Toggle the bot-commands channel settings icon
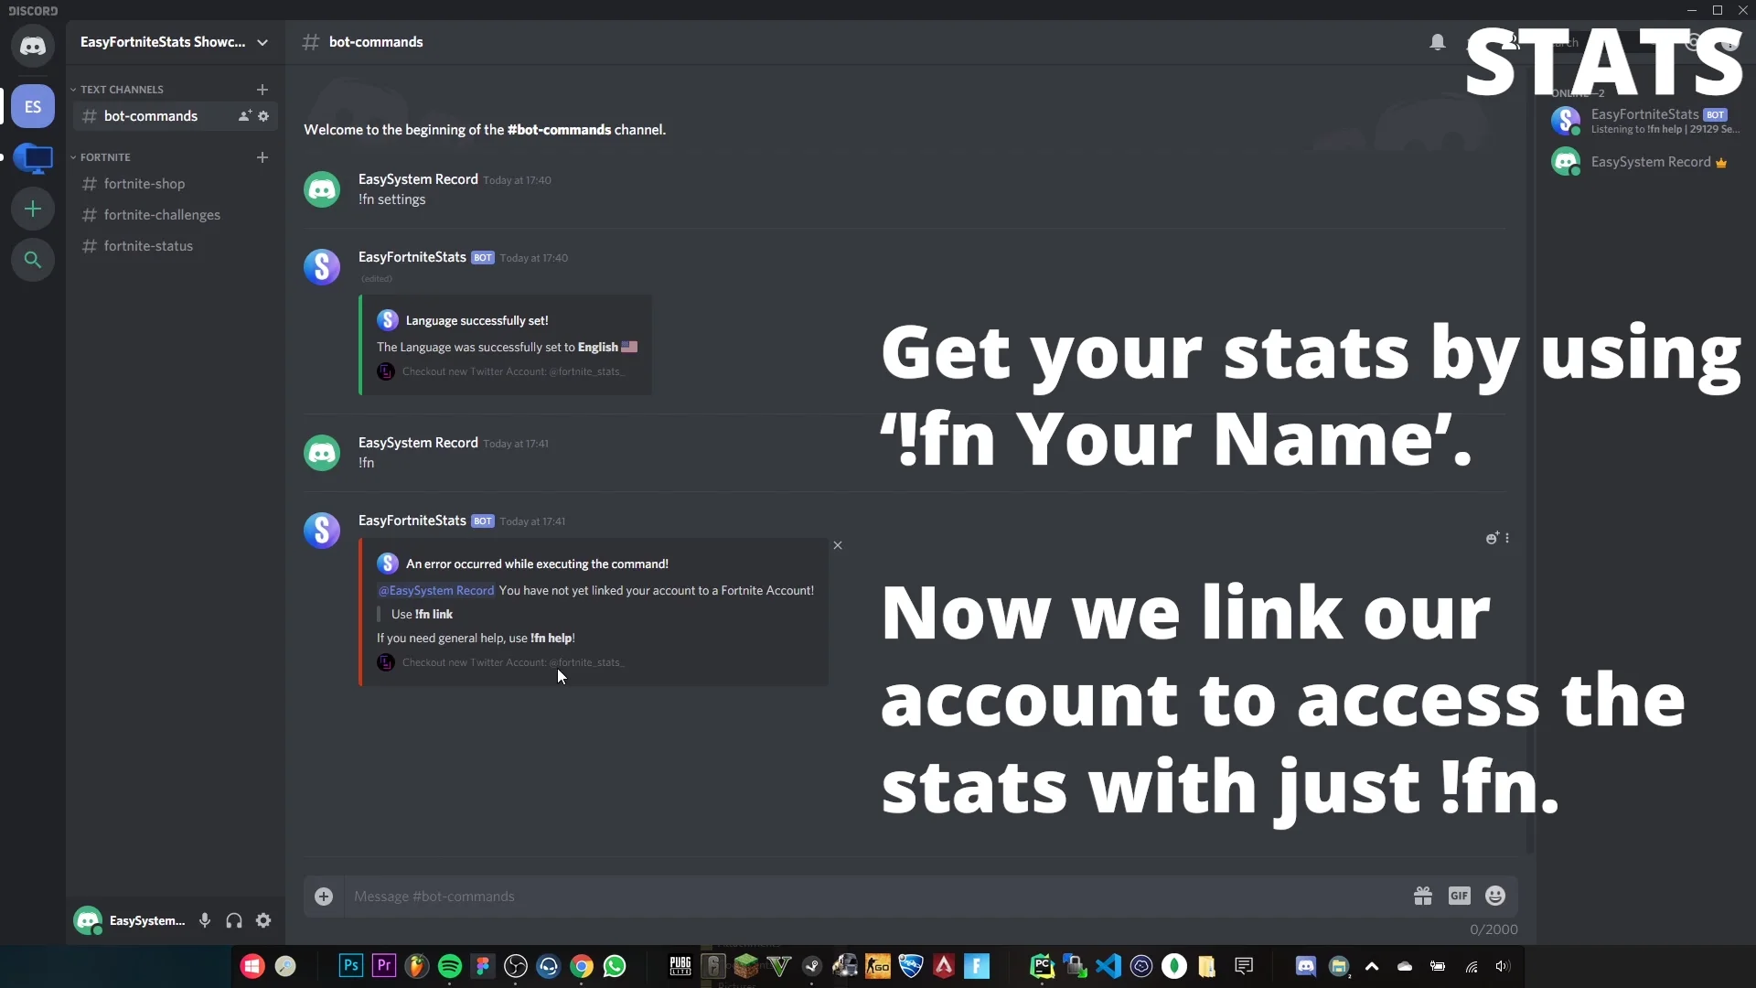Image resolution: width=1756 pixels, height=988 pixels. tap(264, 116)
